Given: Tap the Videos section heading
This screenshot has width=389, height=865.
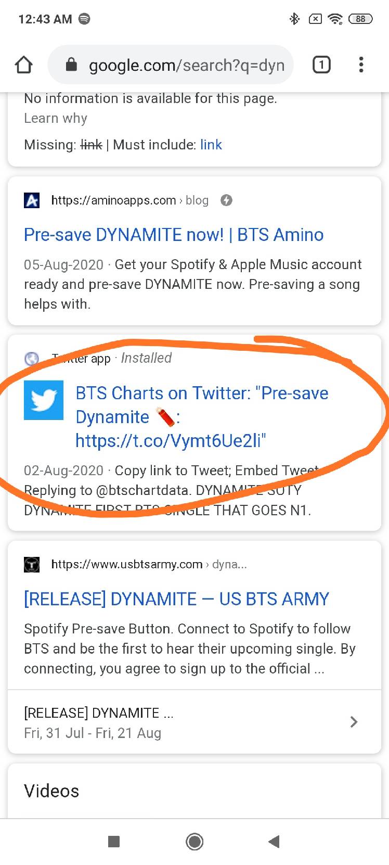Looking at the screenshot, I should pyautogui.click(x=51, y=791).
